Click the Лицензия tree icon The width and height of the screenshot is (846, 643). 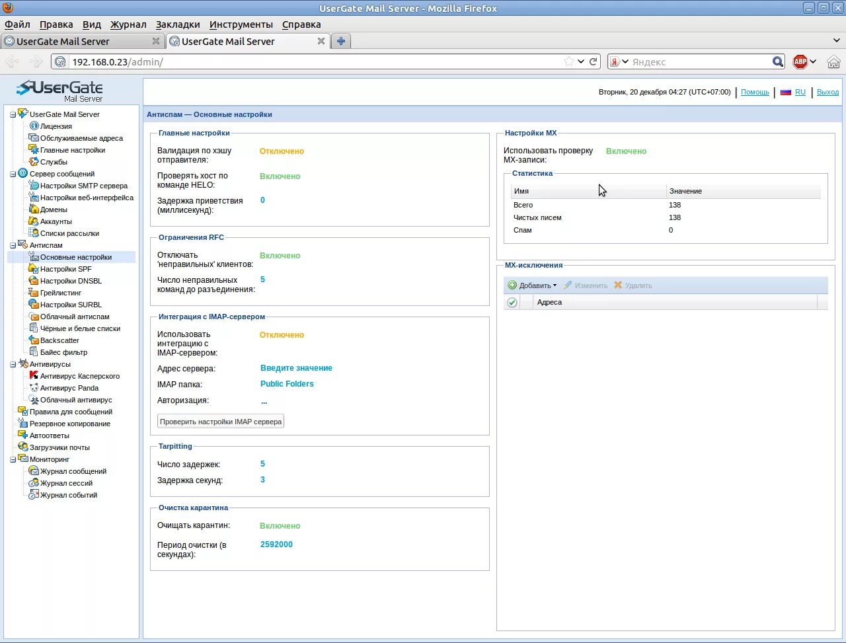tap(34, 126)
